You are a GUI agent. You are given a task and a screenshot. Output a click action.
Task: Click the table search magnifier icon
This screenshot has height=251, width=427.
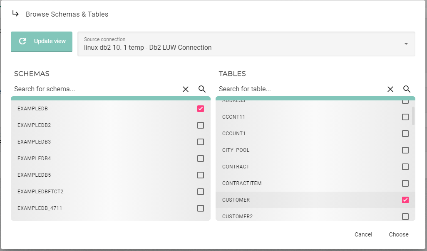click(407, 89)
